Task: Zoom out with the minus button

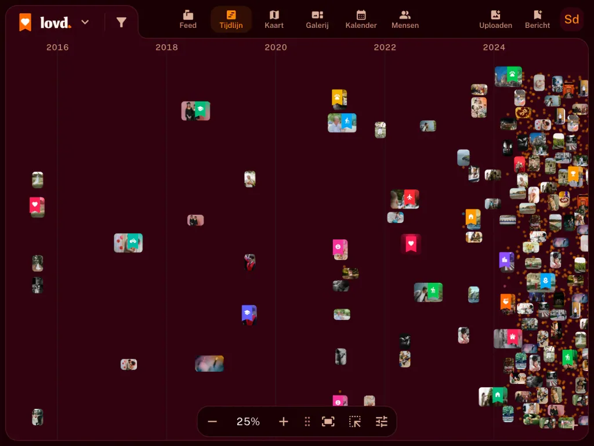Action: point(212,422)
